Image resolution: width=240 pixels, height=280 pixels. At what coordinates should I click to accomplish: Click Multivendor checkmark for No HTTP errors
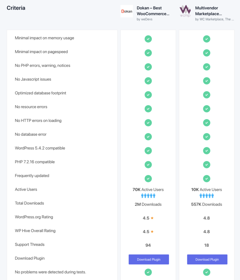pyautogui.click(x=207, y=123)
